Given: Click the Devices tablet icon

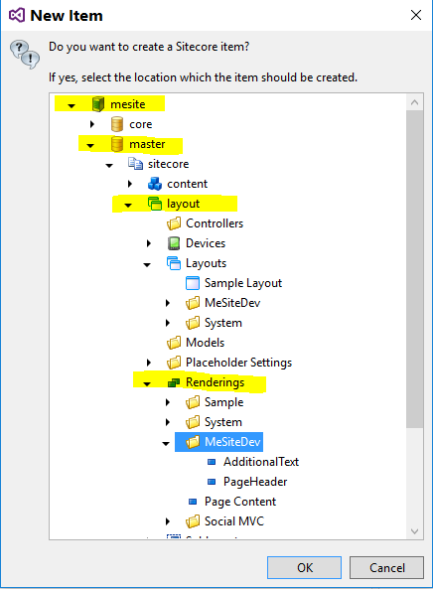Looking at the screenshot, I should pyautogui.click(x=174, y=243).
